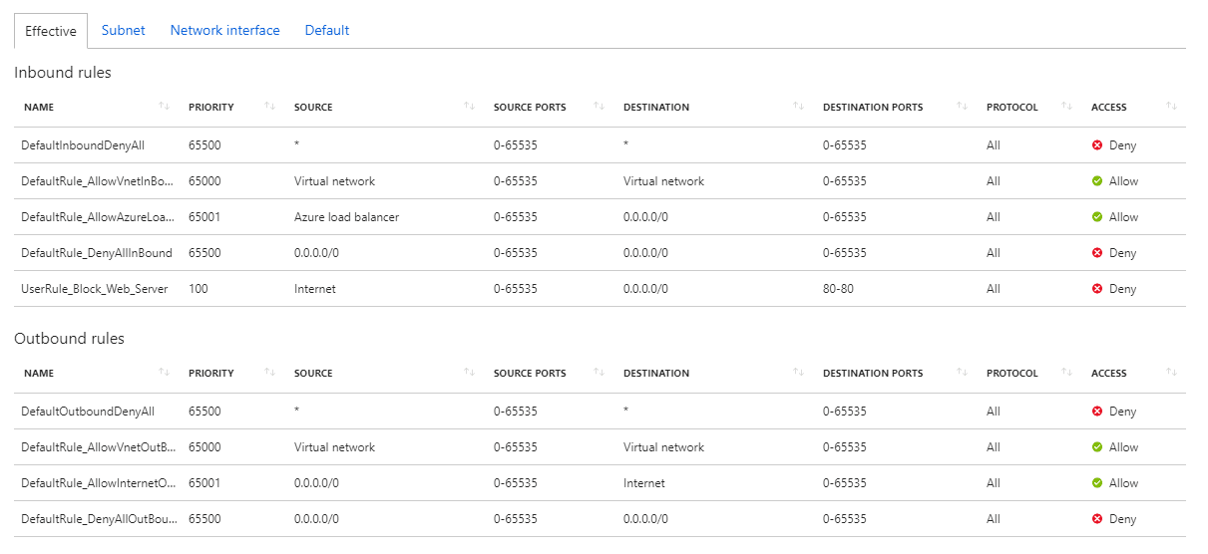The height and width of the screenshot is (554, 1208).
Task: Open the Subnet tab
Action: click(124, 30)
